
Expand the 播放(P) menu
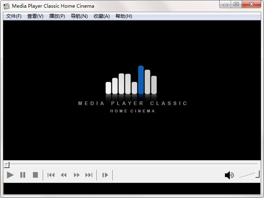pyautogui.click(x=57, y=16)
